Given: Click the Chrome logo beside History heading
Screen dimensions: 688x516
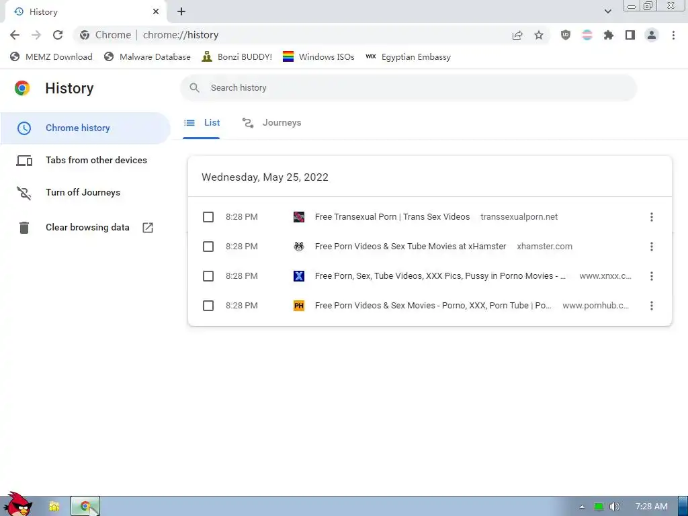Looking at the screenshot, I should point(22,88).
